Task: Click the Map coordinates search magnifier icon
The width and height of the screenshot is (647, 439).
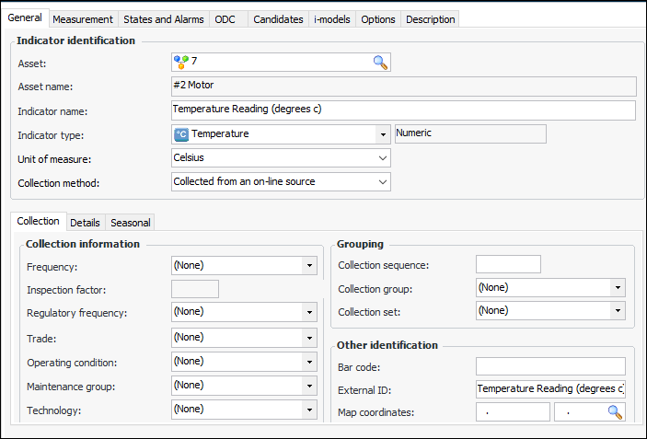Action: click(x=615, y=412)
